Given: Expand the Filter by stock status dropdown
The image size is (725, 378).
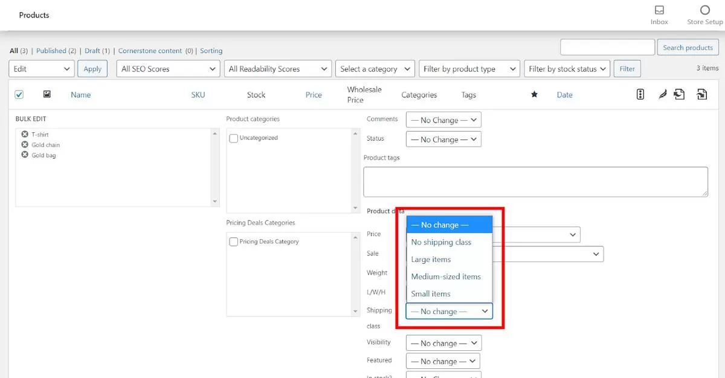Looking at the screenshot, I should click(567, 69).
